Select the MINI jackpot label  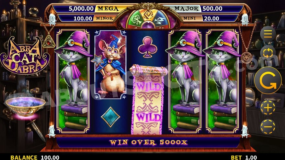tap(190, 18)
